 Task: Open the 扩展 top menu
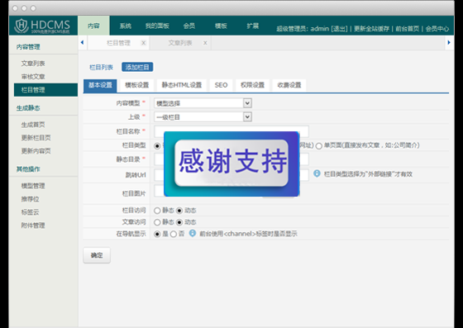click(253, 26)
